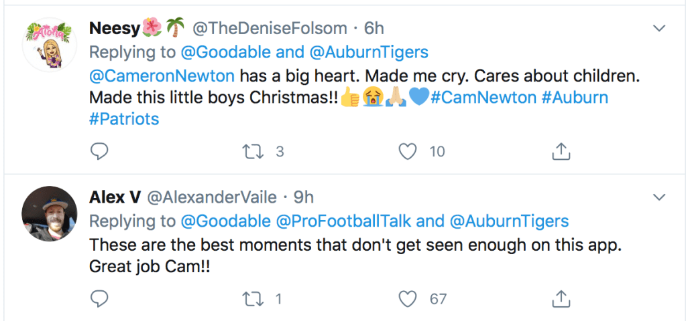Screen dimensions: 686x321
Task: Open @ProFootballTalk in reply line
Action: (347, 221)
